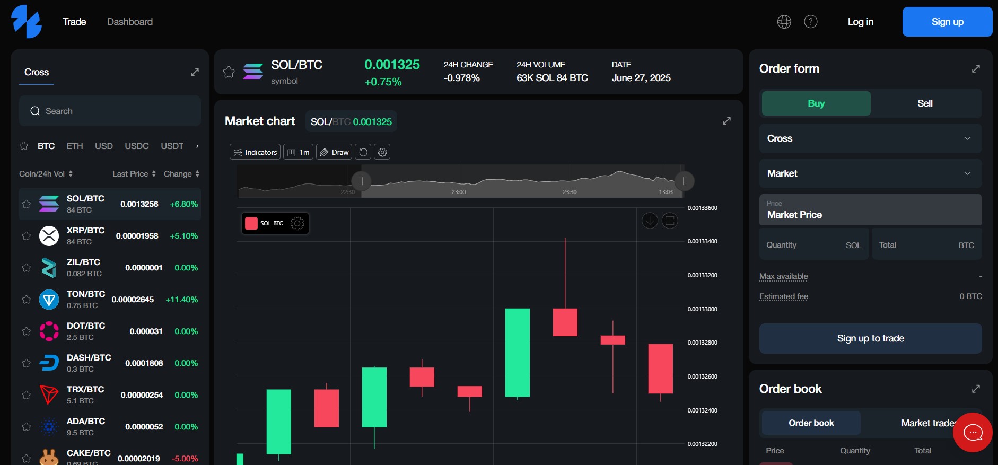Expand the Order form panel

(976, 69)
